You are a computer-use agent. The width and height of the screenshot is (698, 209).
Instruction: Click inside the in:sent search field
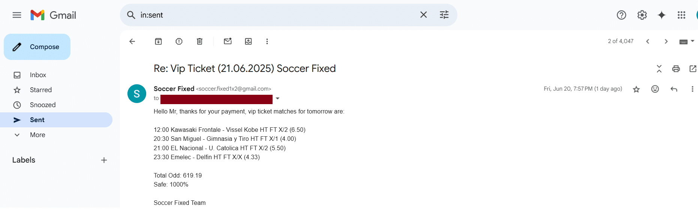277,15
